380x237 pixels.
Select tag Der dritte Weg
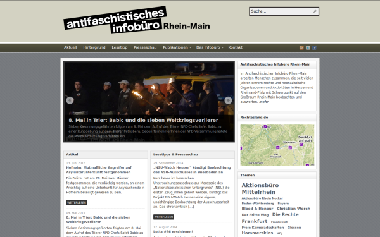coord(255,215)
